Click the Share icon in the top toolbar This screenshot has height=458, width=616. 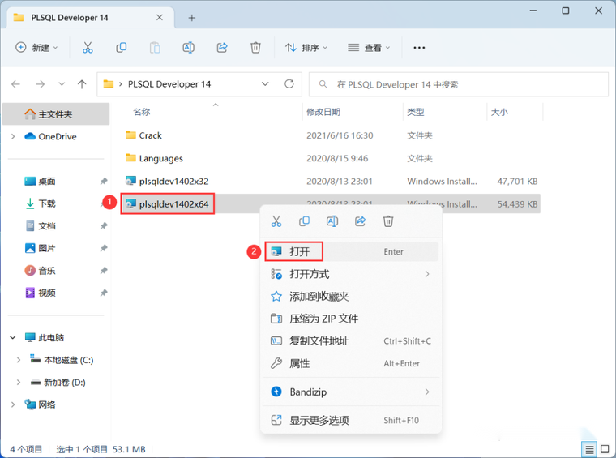tap(222, 48)
